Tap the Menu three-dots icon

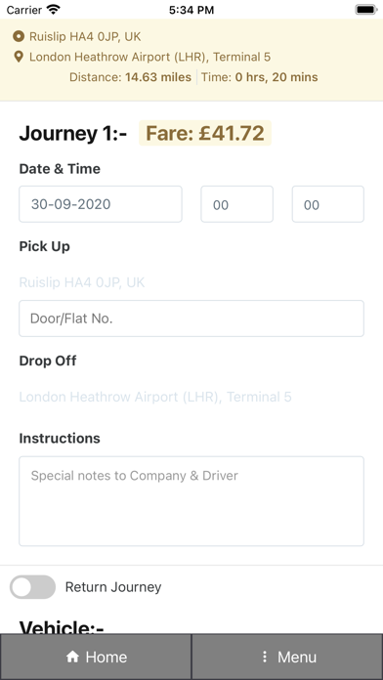[264, 657]
